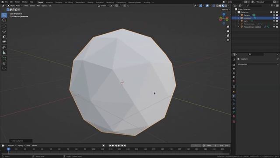Viewport: 280px width, 158px height.
Task: Open the viewport Options dropdown
Action: click(226, 10)
